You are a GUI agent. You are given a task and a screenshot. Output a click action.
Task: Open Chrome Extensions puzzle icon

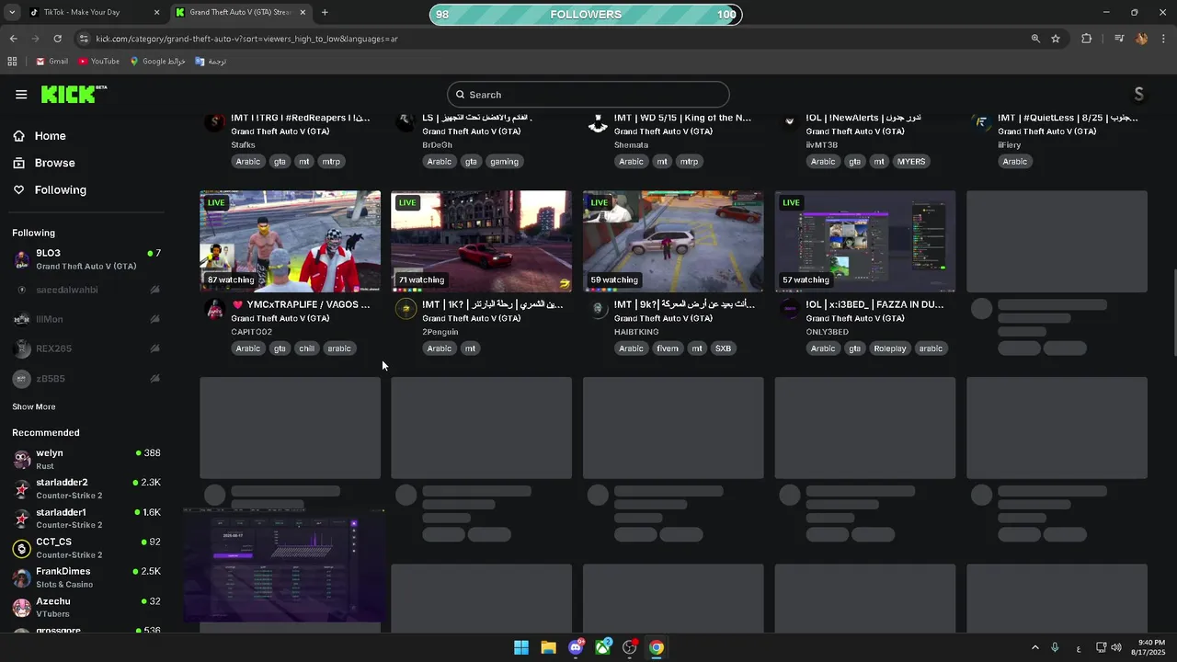[x=1087, y=39]
